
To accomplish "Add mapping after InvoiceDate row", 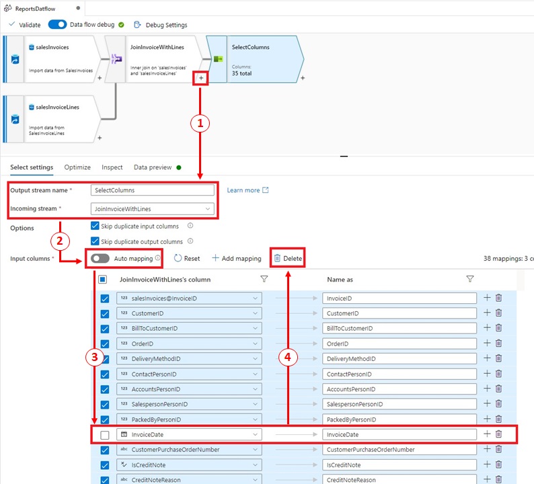I will click(x=487, y=434).
